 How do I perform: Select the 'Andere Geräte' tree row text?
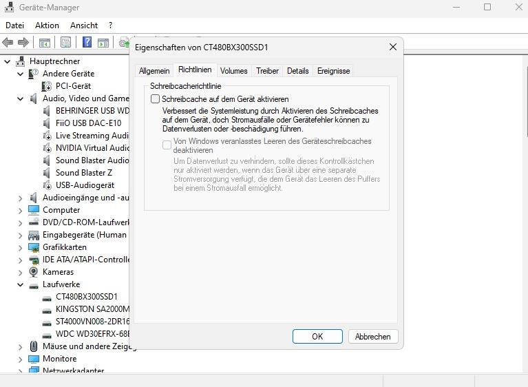coord(68,74)
